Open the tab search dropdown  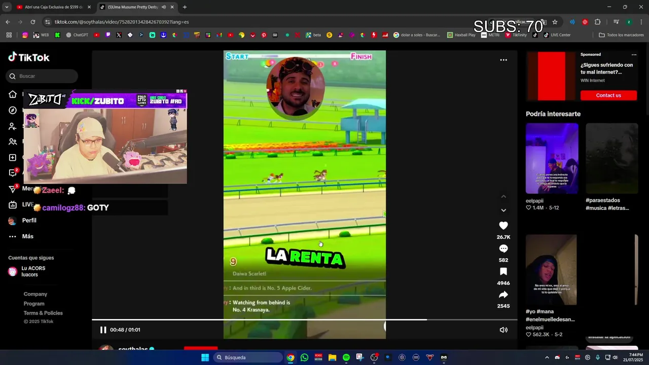(x=7, y=7)
